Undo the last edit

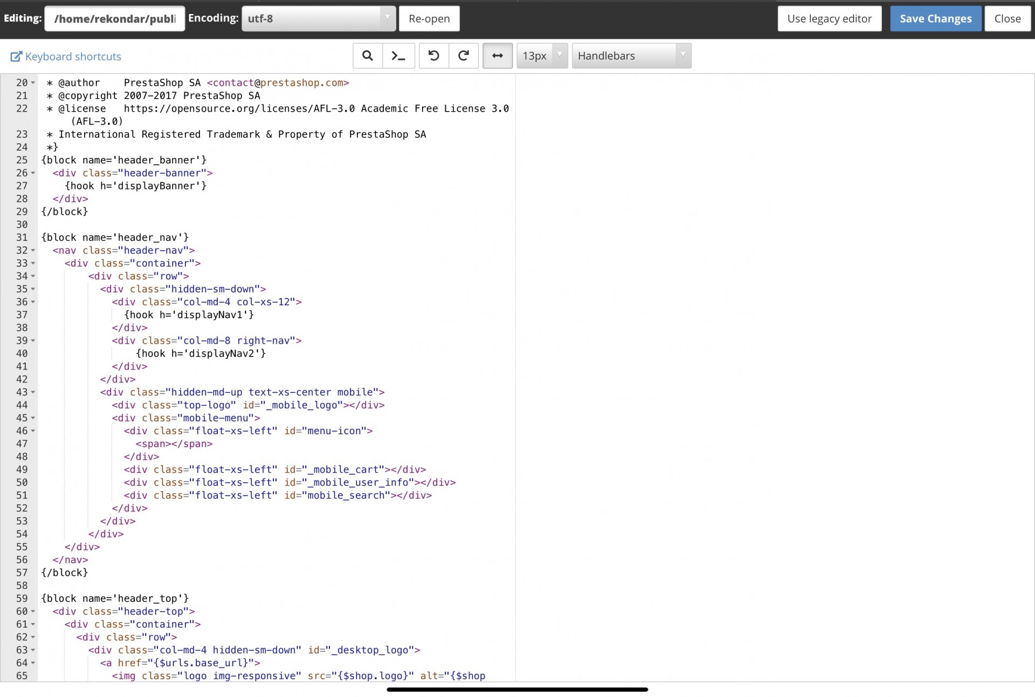click(x=434, y=56)
